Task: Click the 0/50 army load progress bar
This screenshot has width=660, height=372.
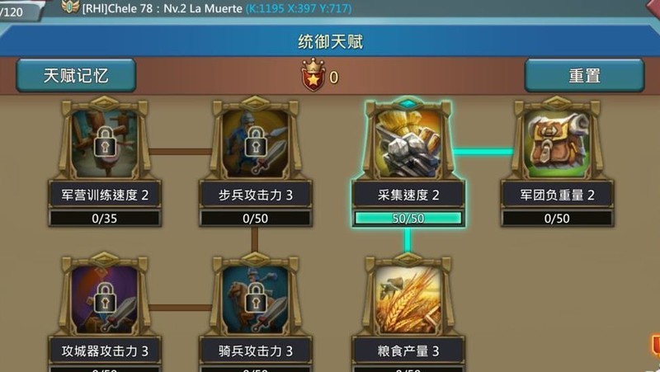Action: click(557, 218)
